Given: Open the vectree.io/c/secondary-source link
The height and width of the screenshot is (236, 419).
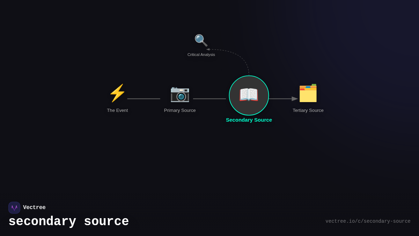Looking at the screenshot, I should click(x=368, y=221).
